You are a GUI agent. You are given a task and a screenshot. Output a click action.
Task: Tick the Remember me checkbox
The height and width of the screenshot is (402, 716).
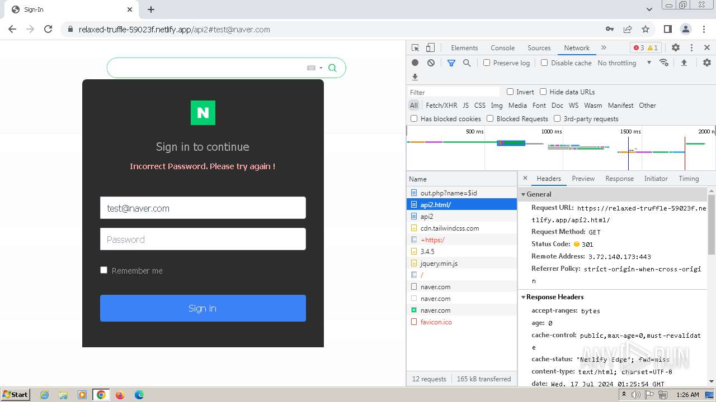tap(103, 270)
